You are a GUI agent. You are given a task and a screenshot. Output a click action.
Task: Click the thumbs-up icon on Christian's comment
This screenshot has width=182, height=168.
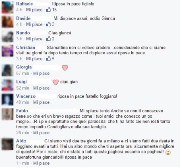tap(49, 59)
